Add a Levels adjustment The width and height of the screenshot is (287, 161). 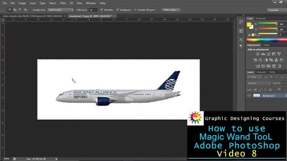click(x=263, y=54)
